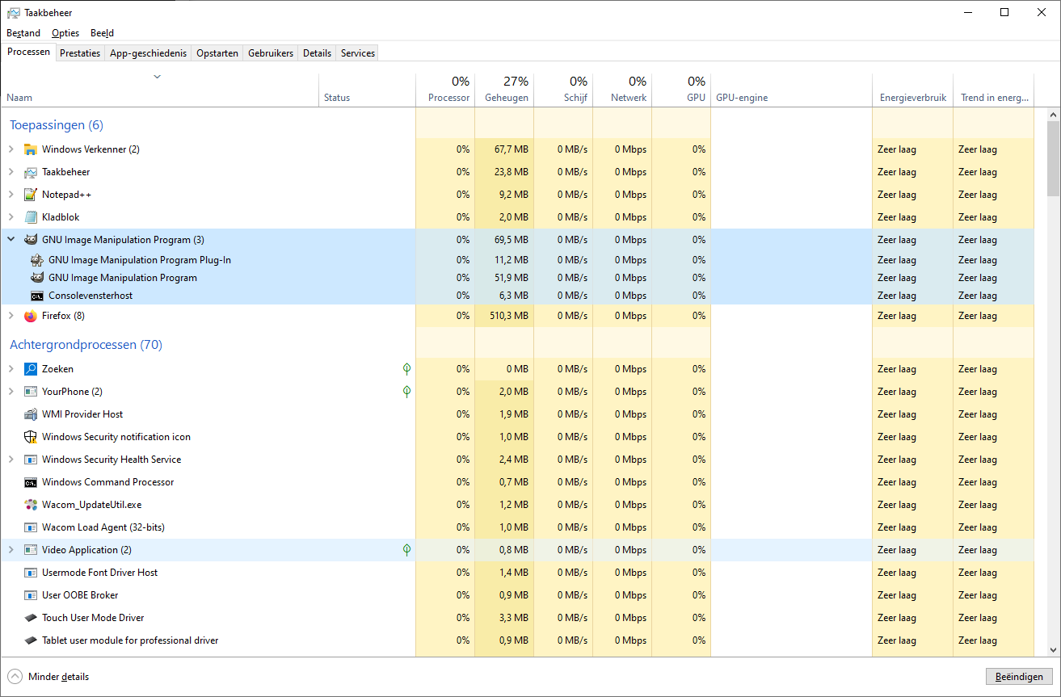1061x697 pixels.
Task: Click the Tablet user module driver icon
Action: coord(31,640)
